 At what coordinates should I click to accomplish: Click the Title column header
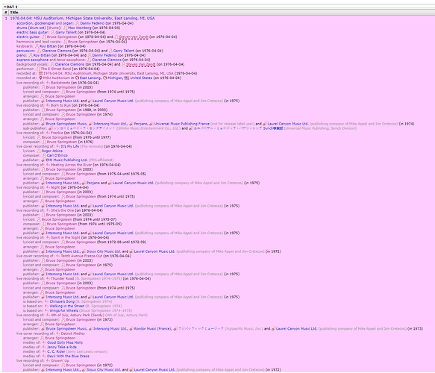14,12
